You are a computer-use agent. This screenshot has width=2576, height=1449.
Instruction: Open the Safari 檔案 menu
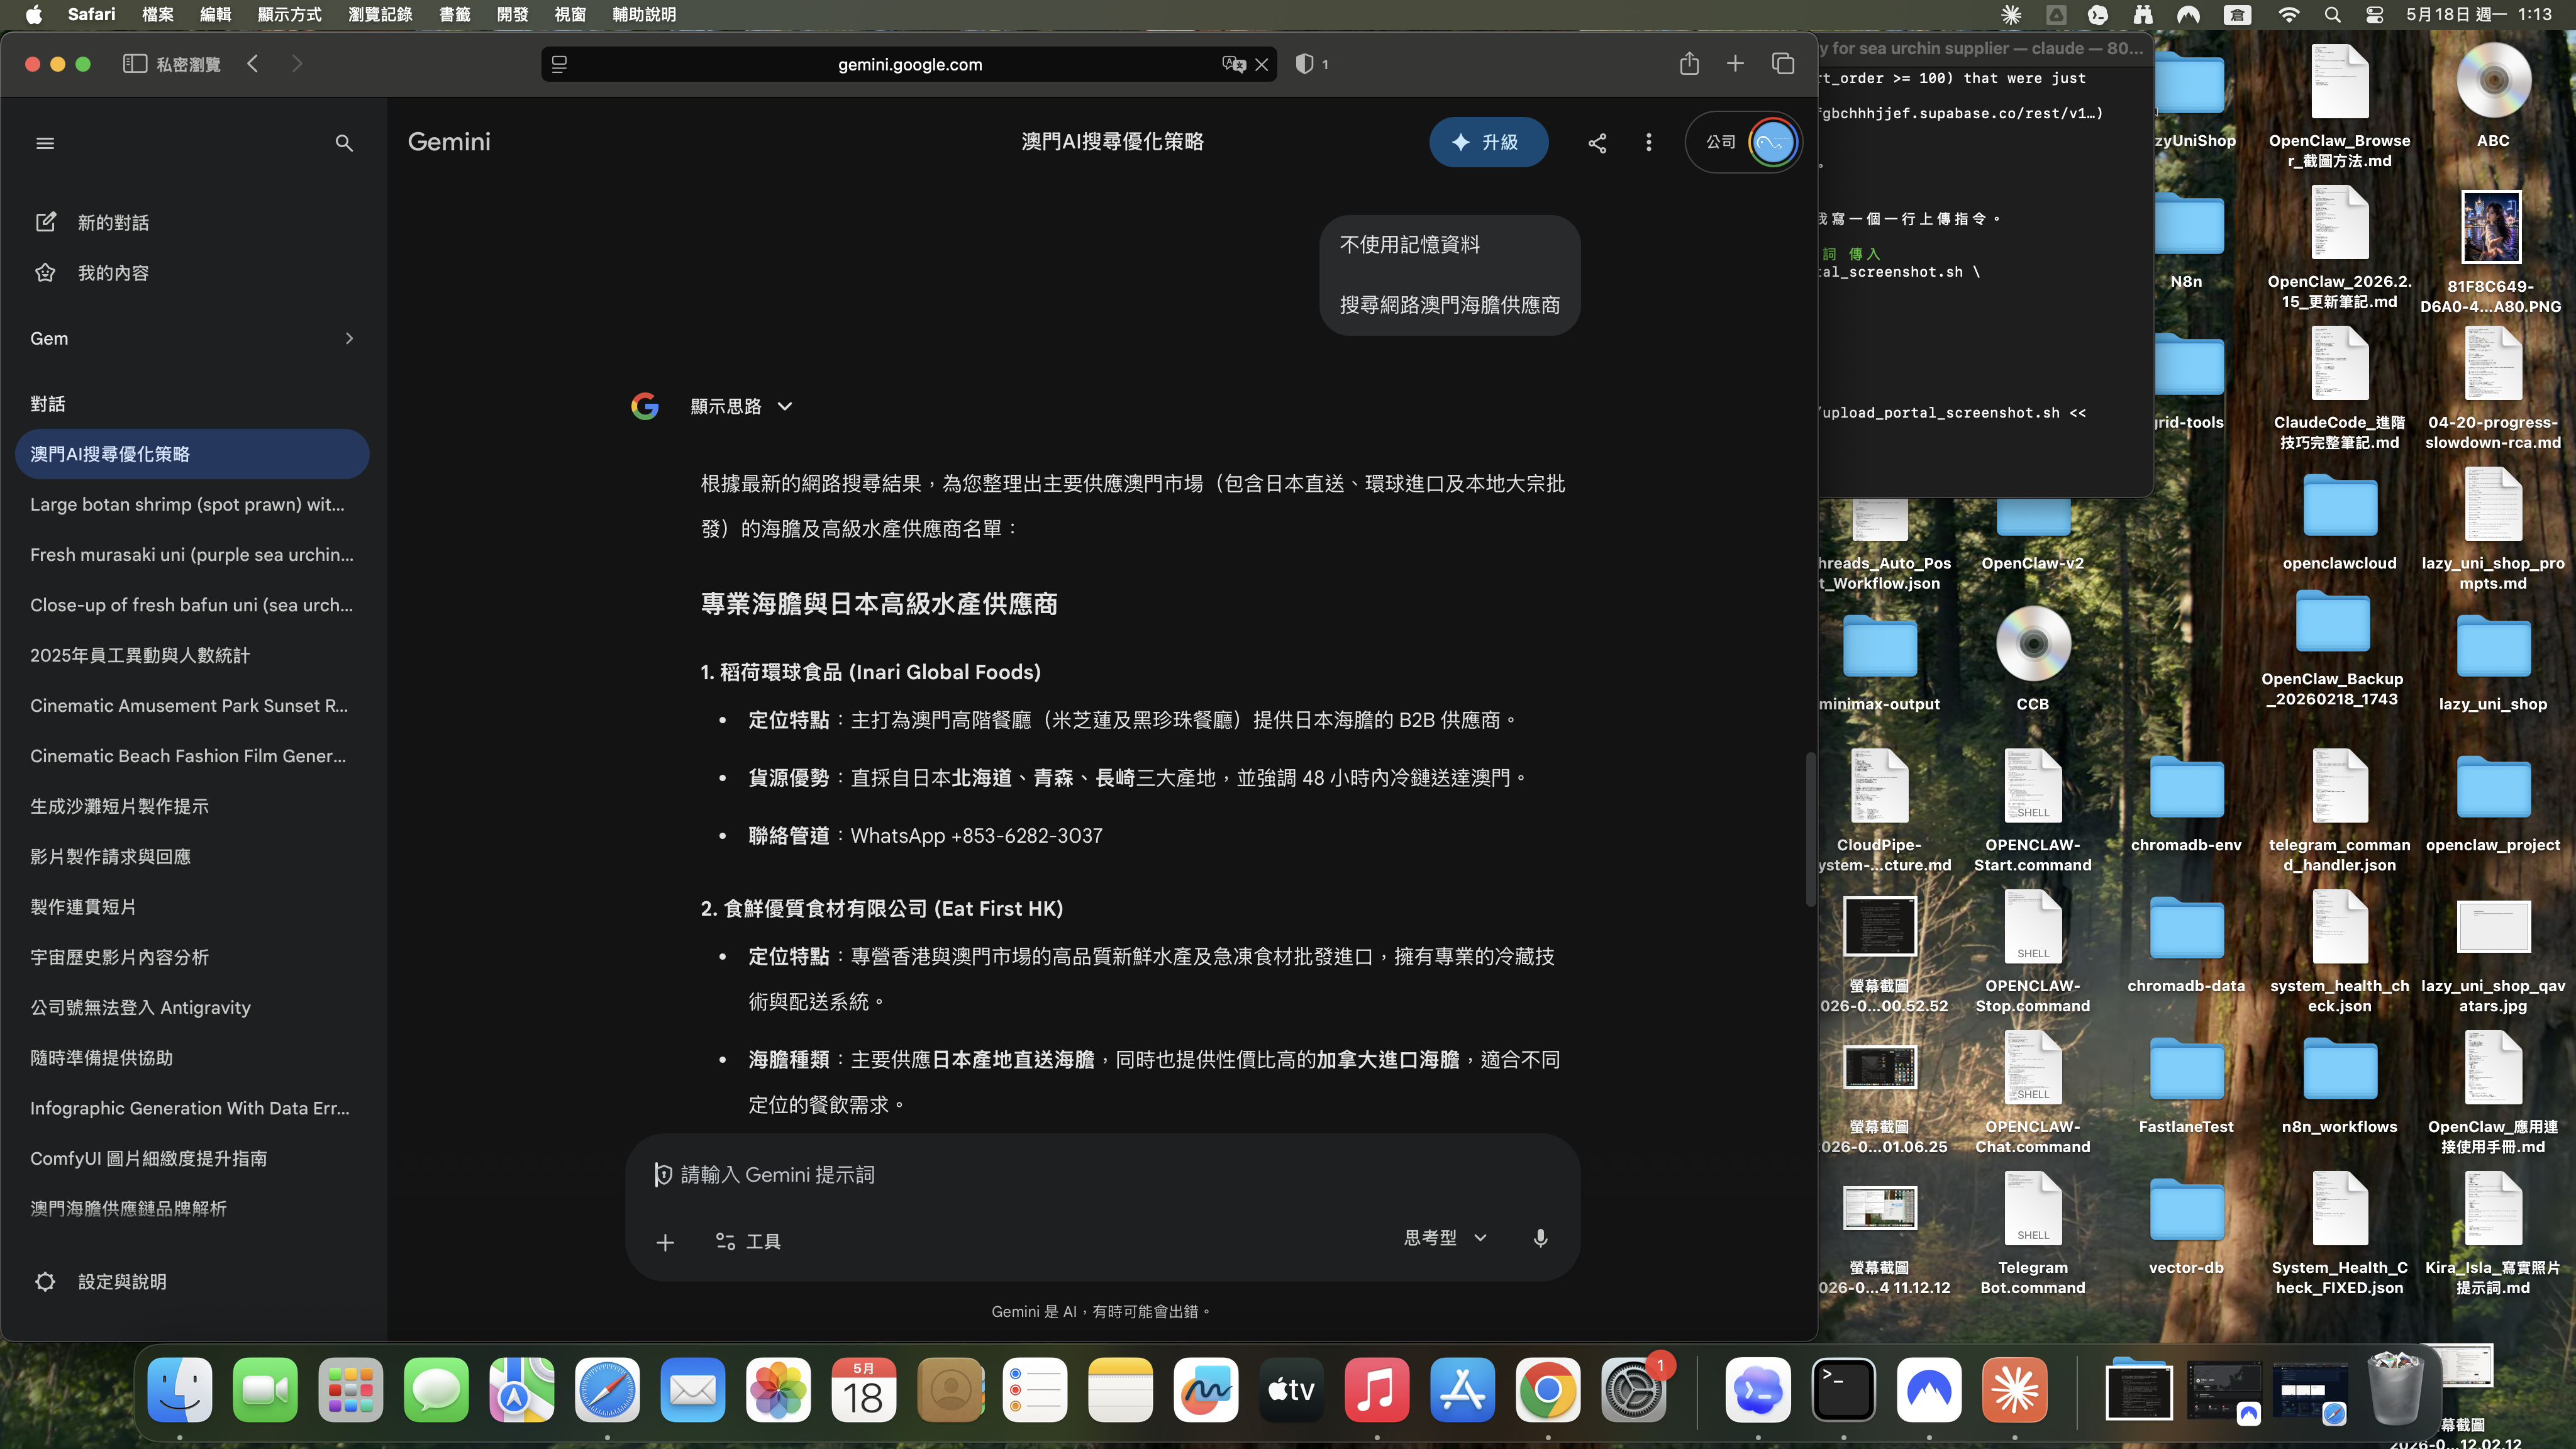157,14
